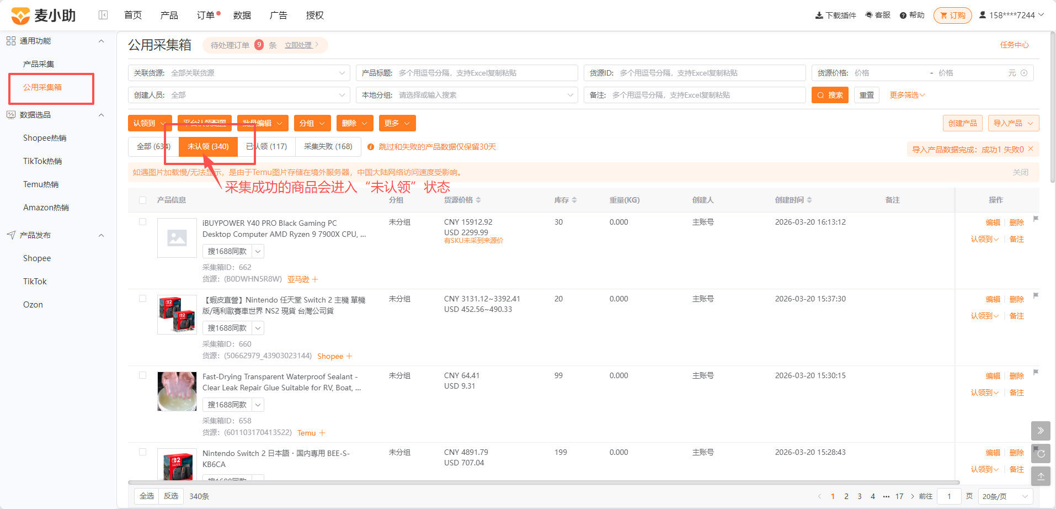Click the 数据选品 section icon

11,115
